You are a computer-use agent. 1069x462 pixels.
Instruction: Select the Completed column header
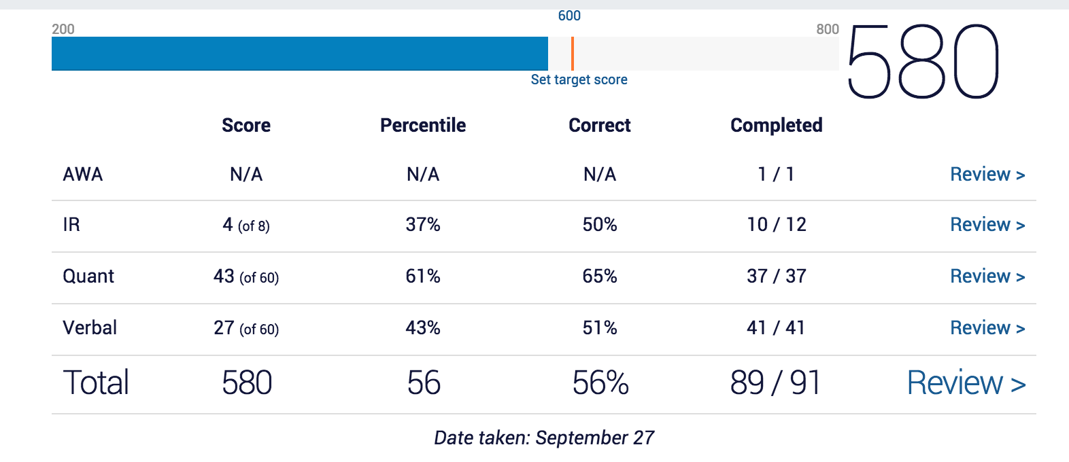[776, 126]
